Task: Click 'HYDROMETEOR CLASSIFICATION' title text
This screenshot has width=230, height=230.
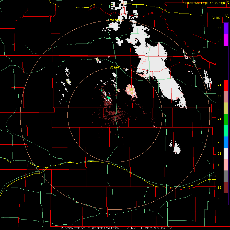Action: coord(90,228)
